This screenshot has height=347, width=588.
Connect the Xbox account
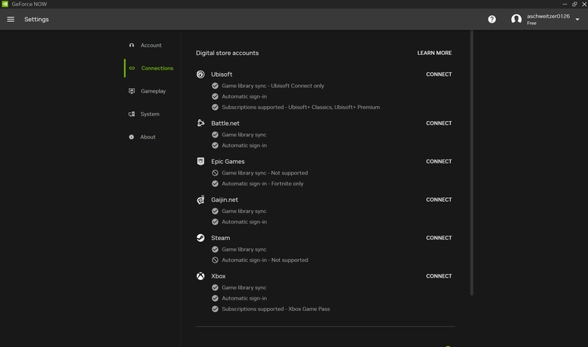(x=439, y=276)
